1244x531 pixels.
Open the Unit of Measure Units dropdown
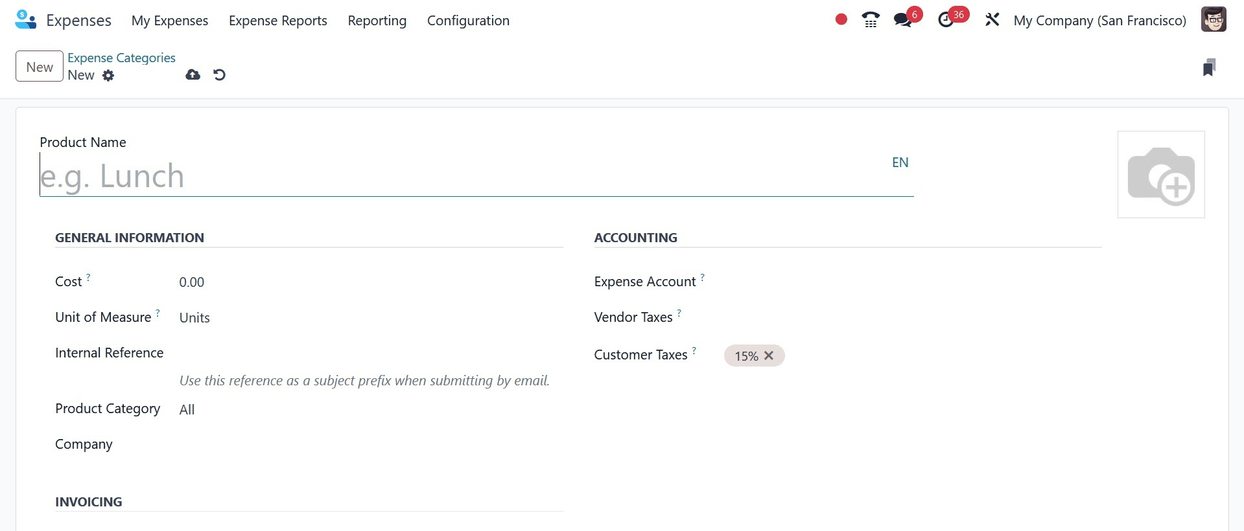point(371,318)
